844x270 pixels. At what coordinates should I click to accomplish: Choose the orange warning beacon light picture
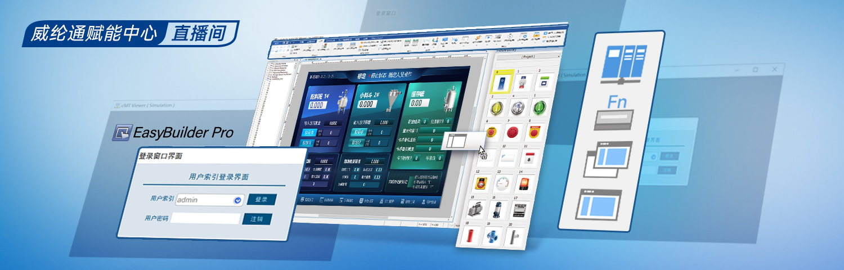pyautogui.click(x=523, y=183)
